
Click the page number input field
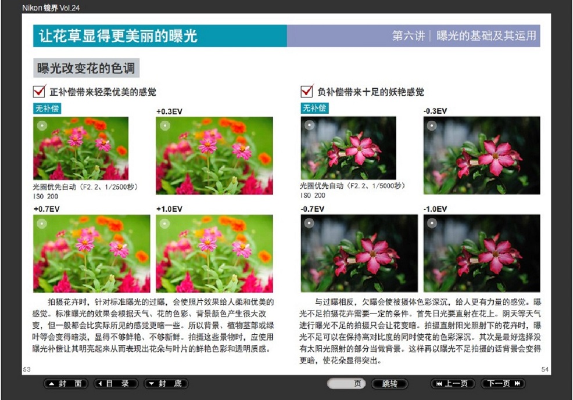click(x=346, y=384)
